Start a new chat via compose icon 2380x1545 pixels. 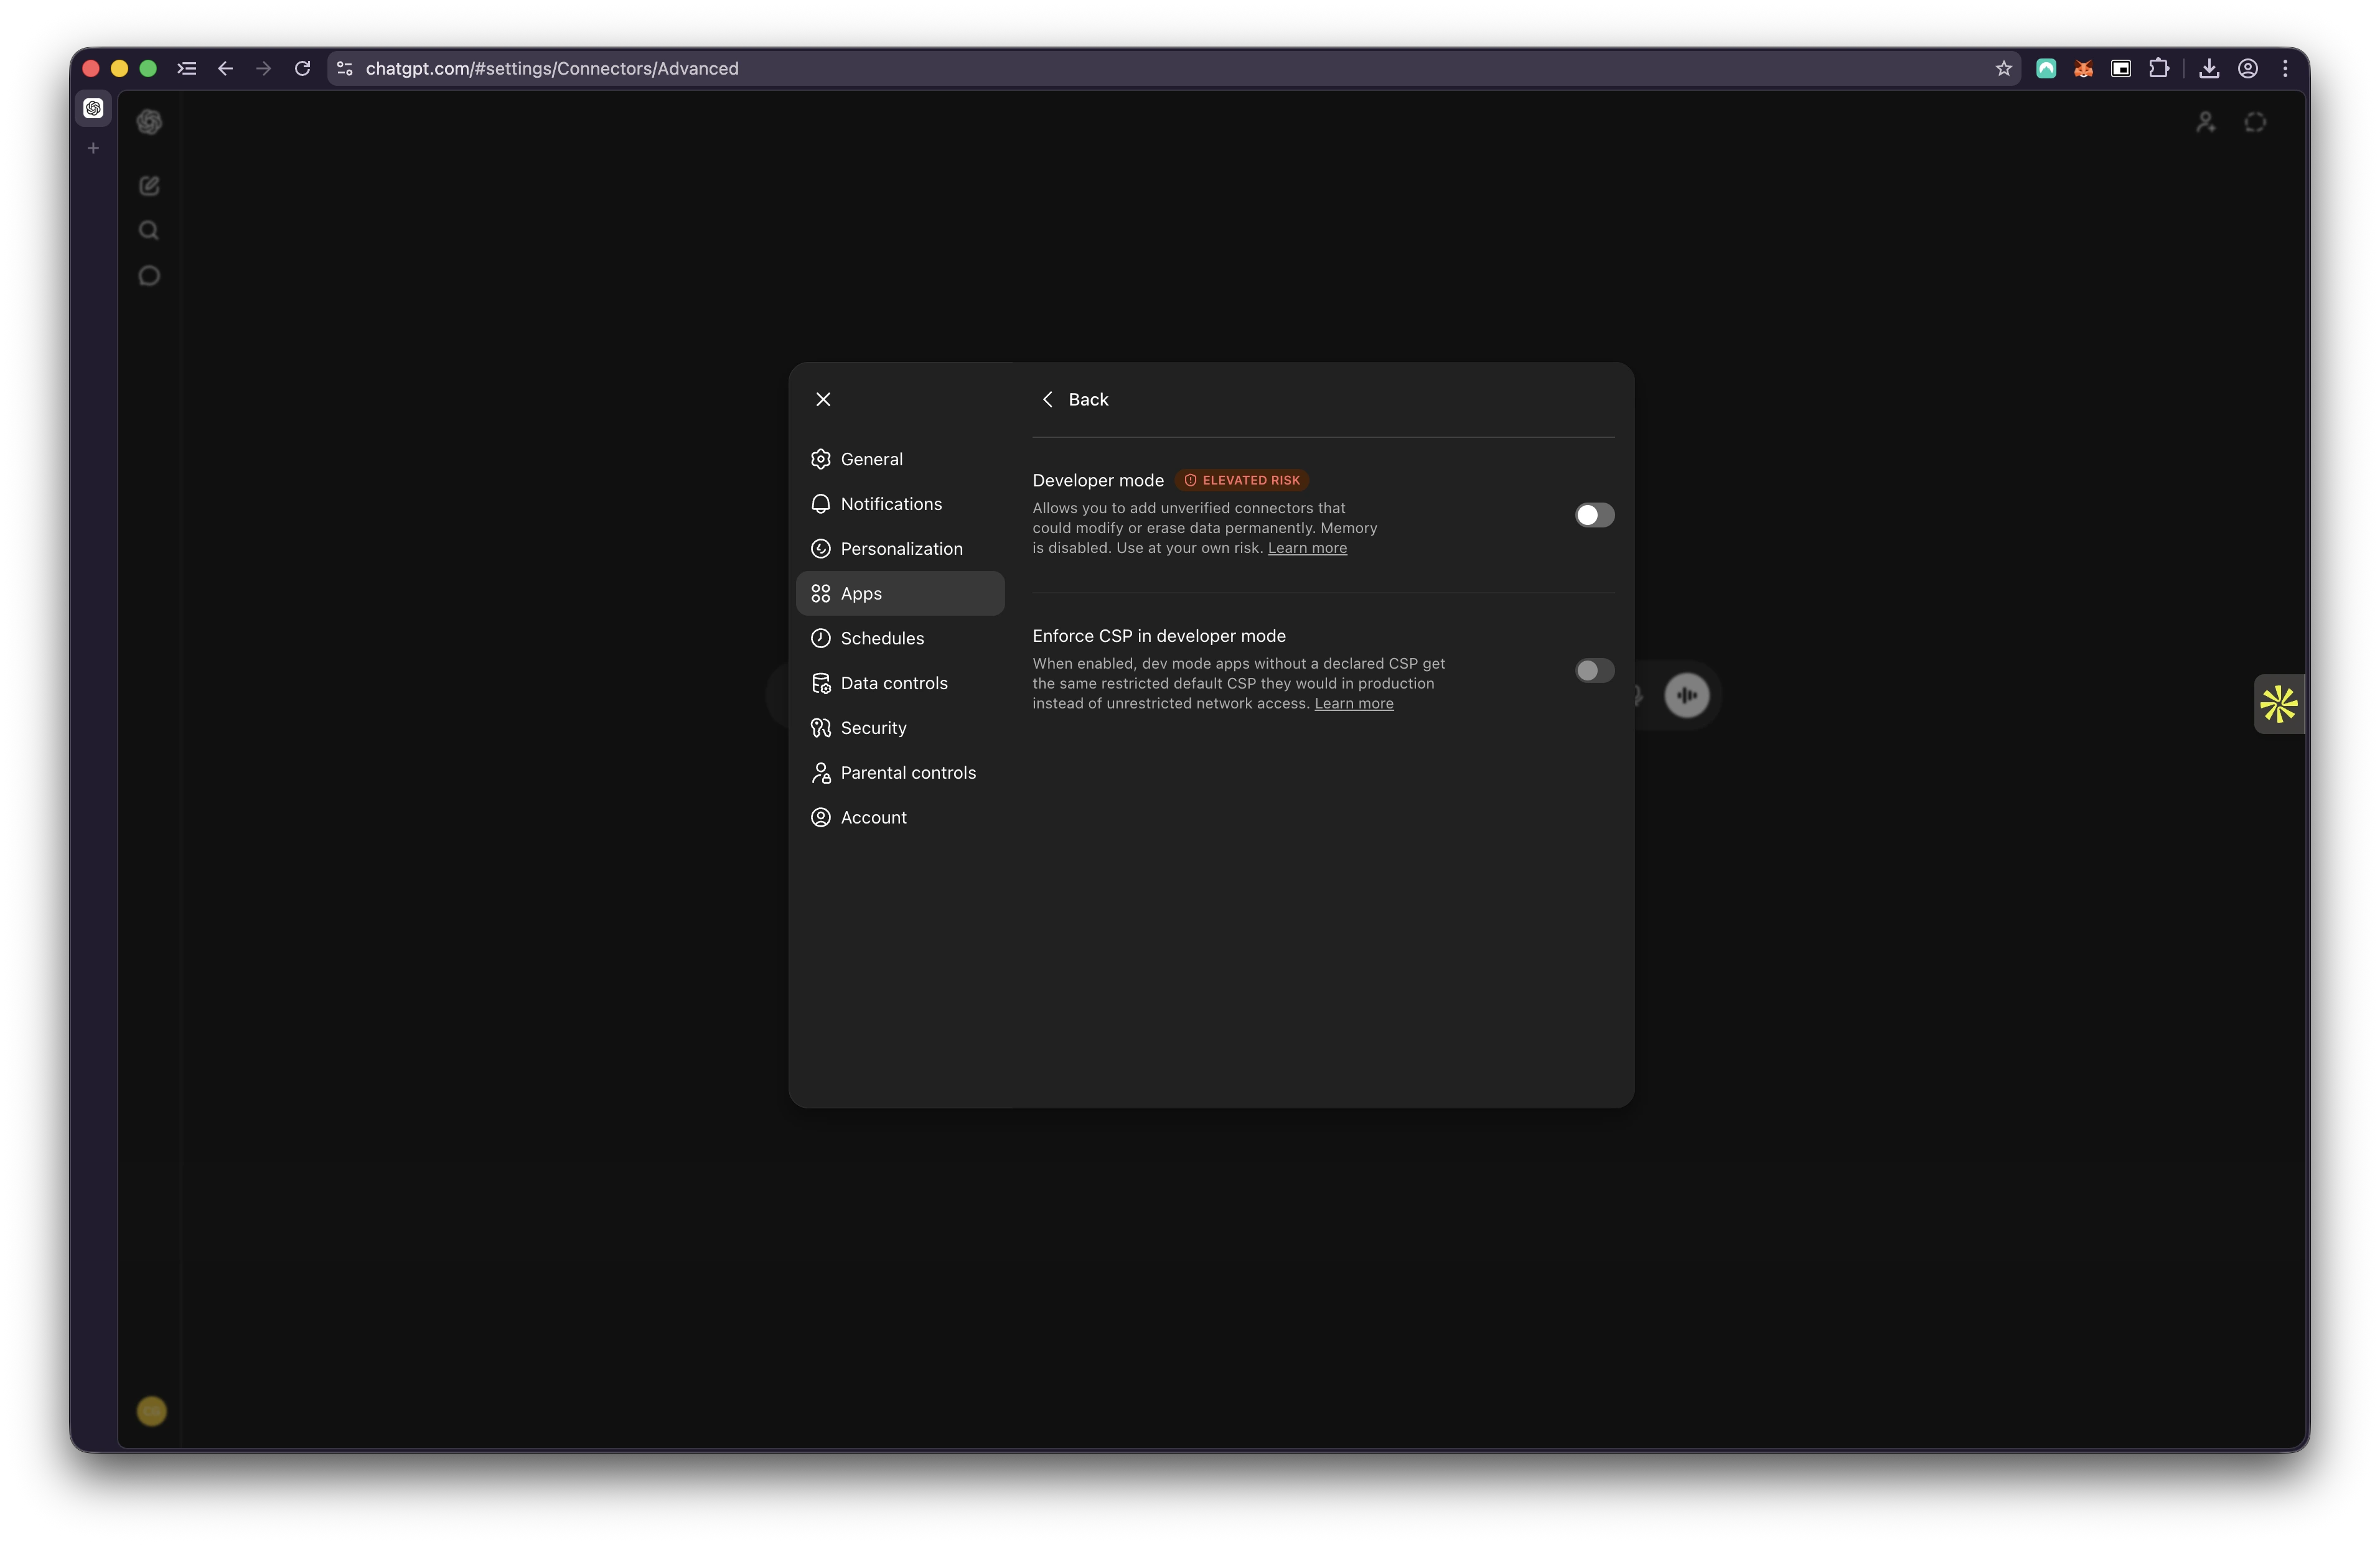click(149, 186)
